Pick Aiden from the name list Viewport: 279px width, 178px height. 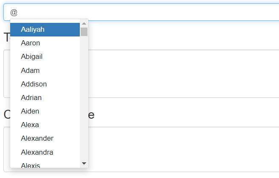(x=45, y=111)
